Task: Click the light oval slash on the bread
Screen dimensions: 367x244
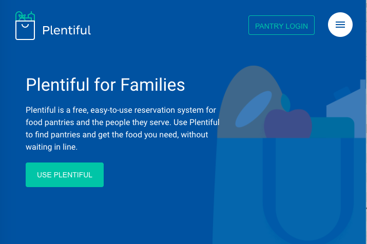Action: (x=254, y=109)
